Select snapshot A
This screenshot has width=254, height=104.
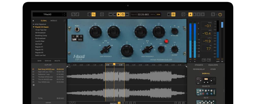click(190, 14)
